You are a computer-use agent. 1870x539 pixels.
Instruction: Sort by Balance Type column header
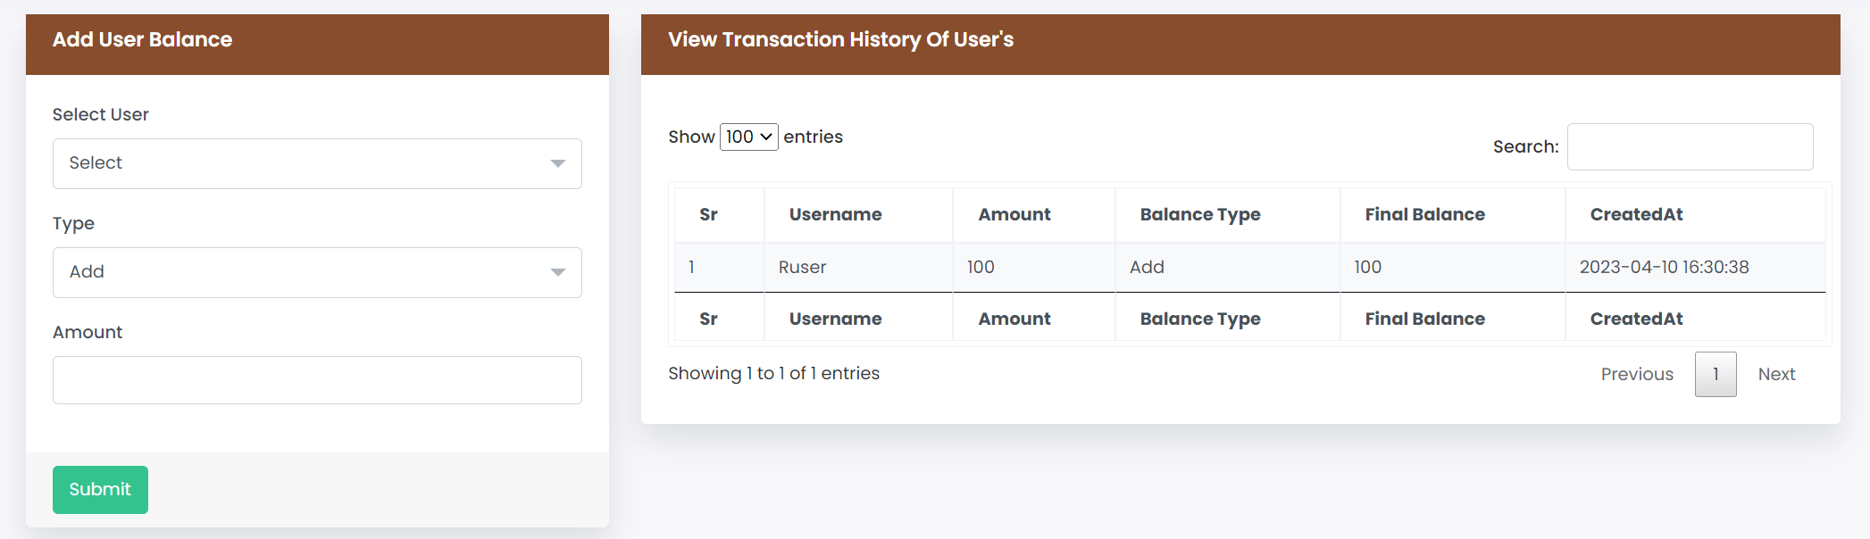click(x=1200, y=214)
